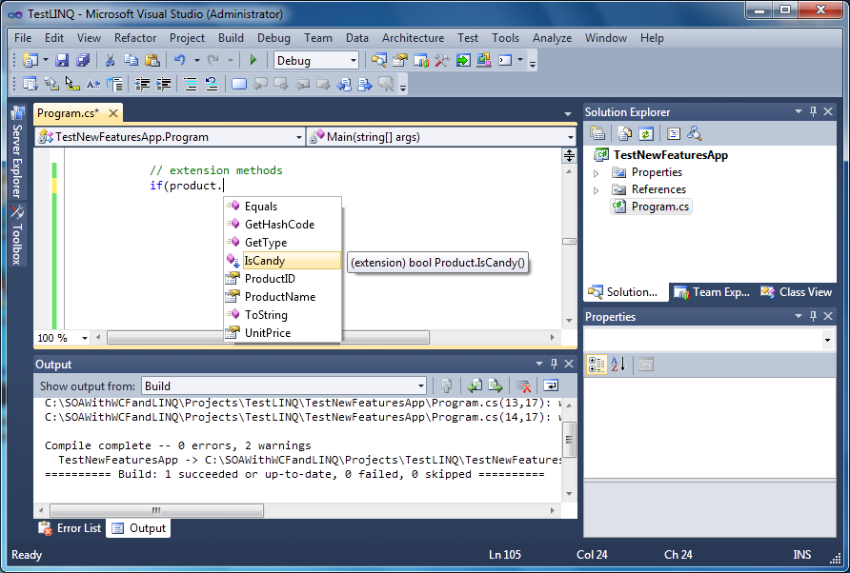The height and width of the screenshot is (573, 850).
Task: Select GetHashCode in the IntelliSense list
Action: coord(283,225)
